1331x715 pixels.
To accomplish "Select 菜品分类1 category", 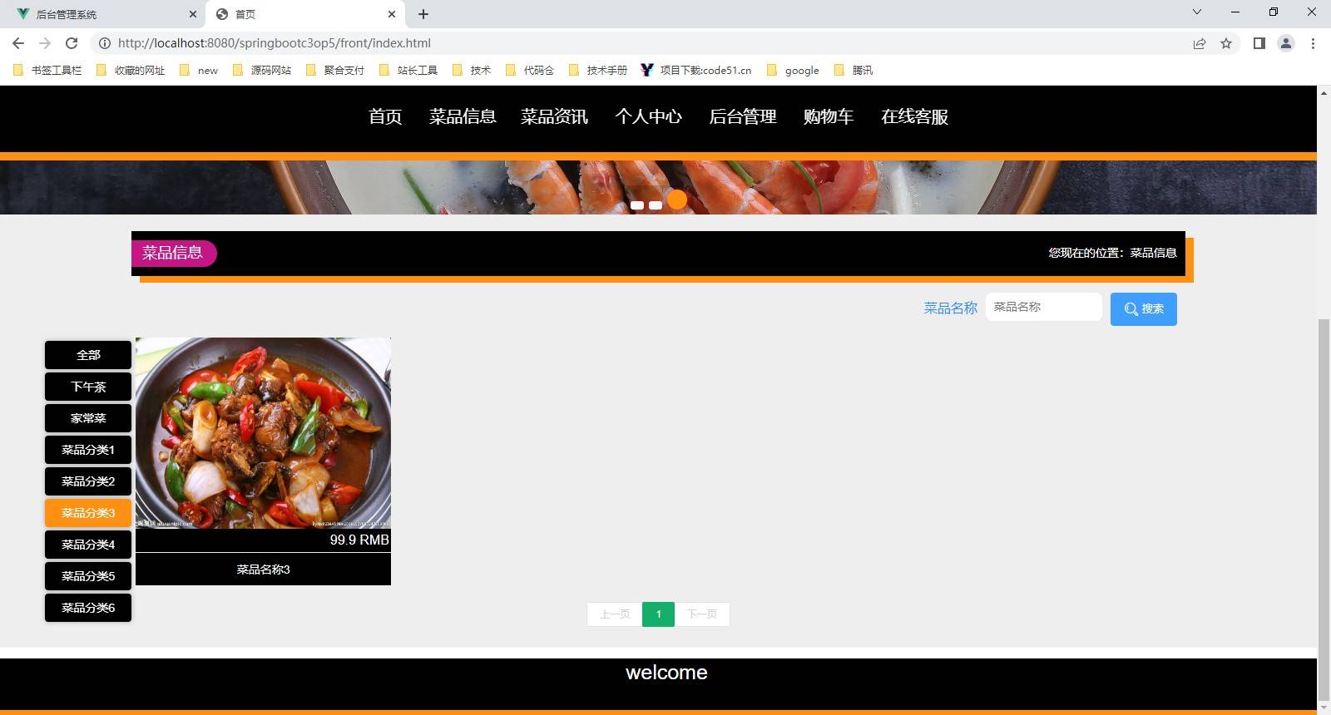I will 88,450.
